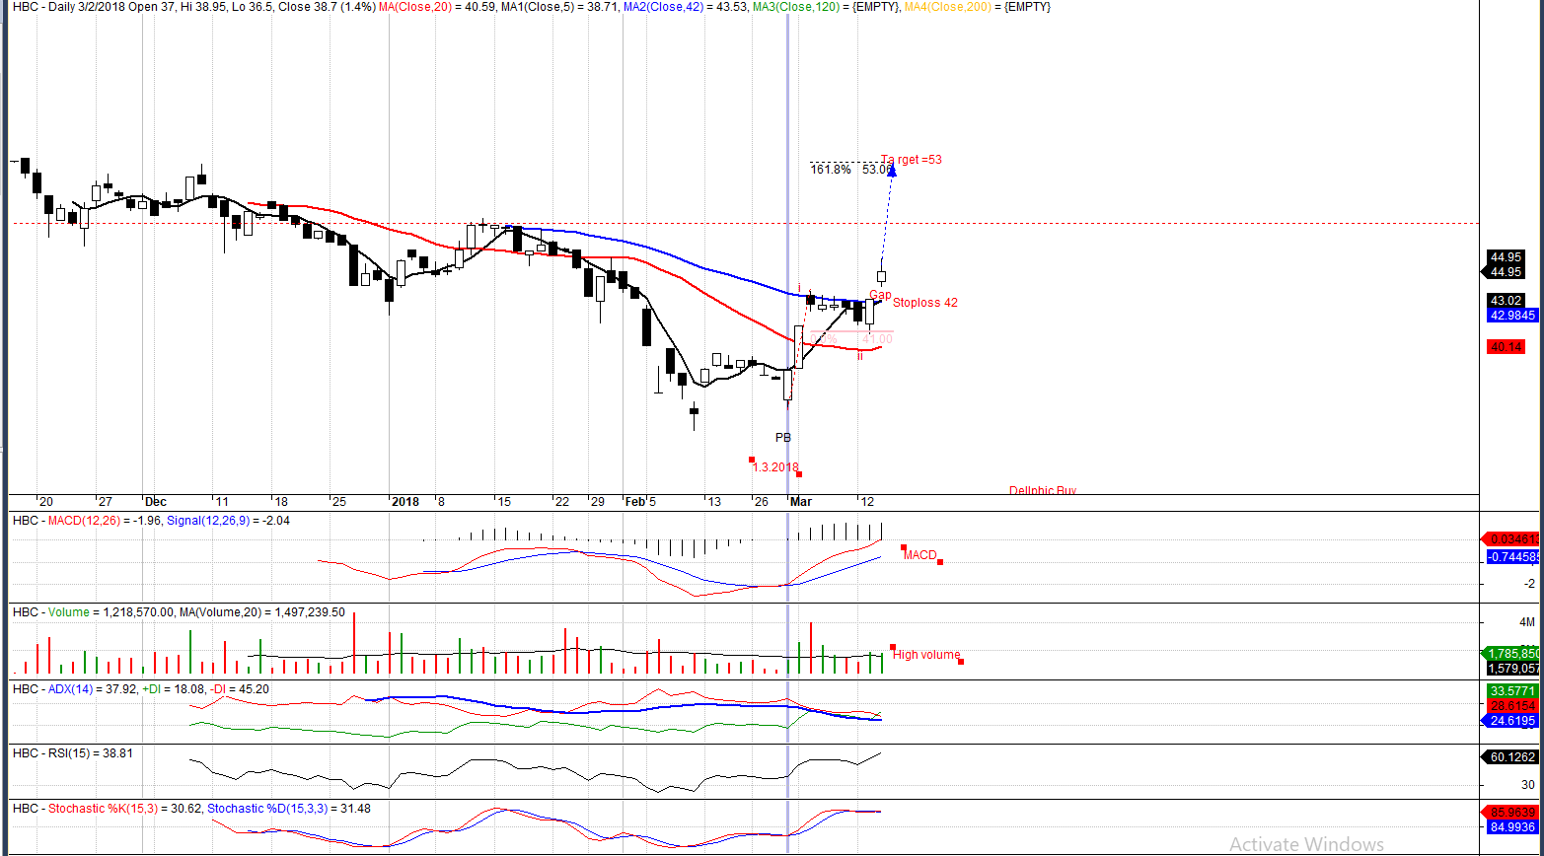Select the red handle left of 1.3.2018
This screenshot has height=856, width=1544.
pos(752,460)
